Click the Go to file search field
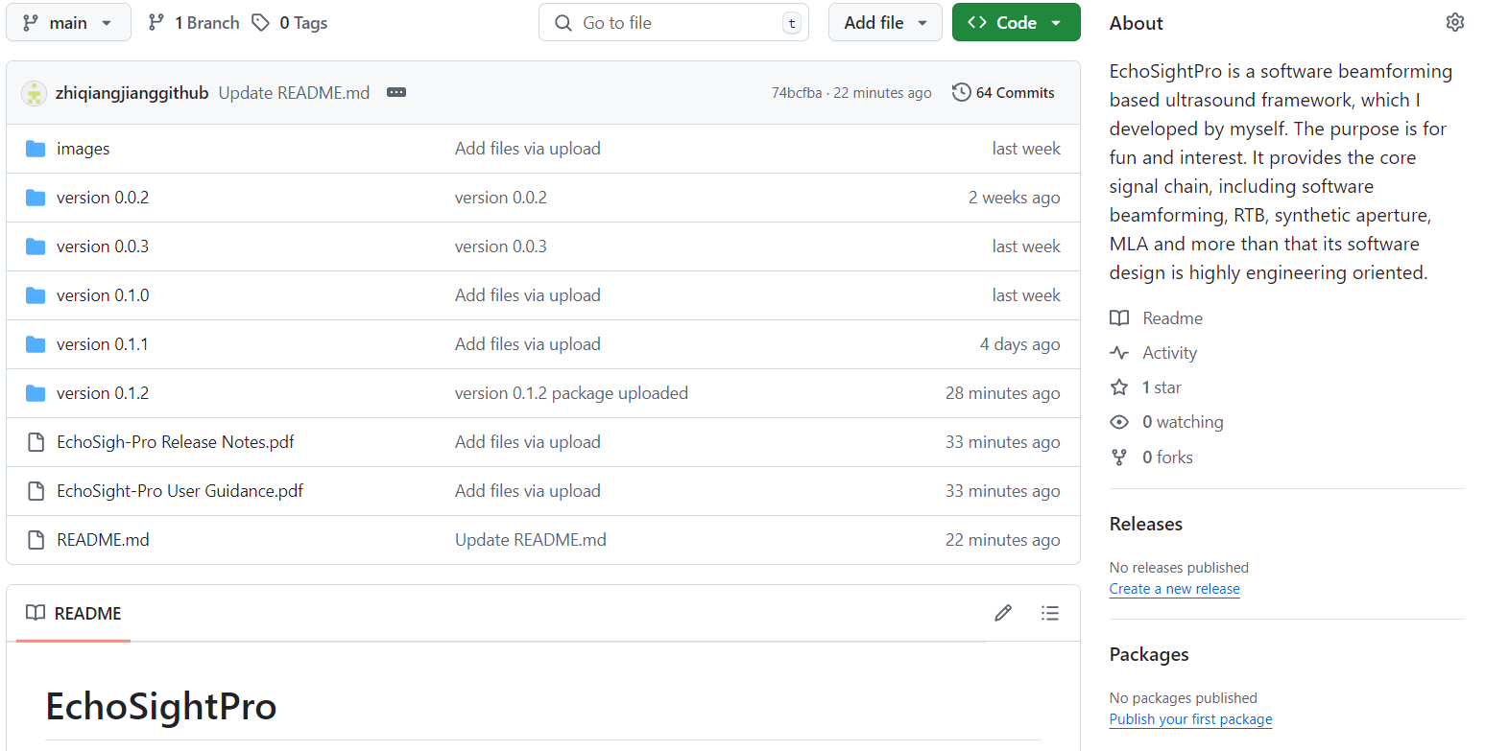 tap(674, 22)
